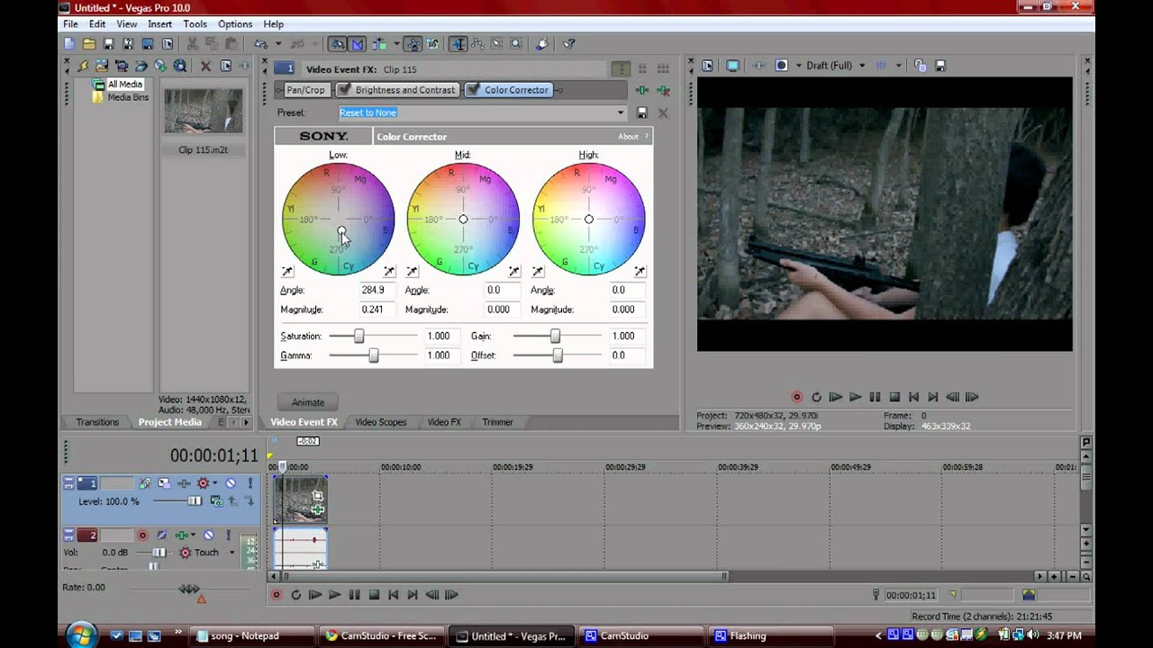Open the File menu
Screen dimensions: 1153x648
click(x=70, y=24)
